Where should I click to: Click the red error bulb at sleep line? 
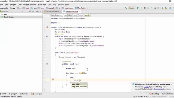click(53, 79)
